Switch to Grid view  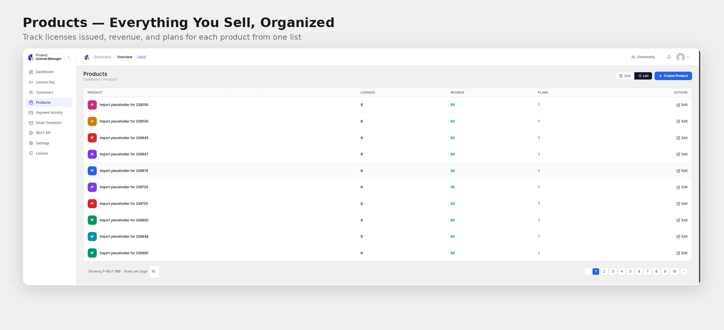625,76
